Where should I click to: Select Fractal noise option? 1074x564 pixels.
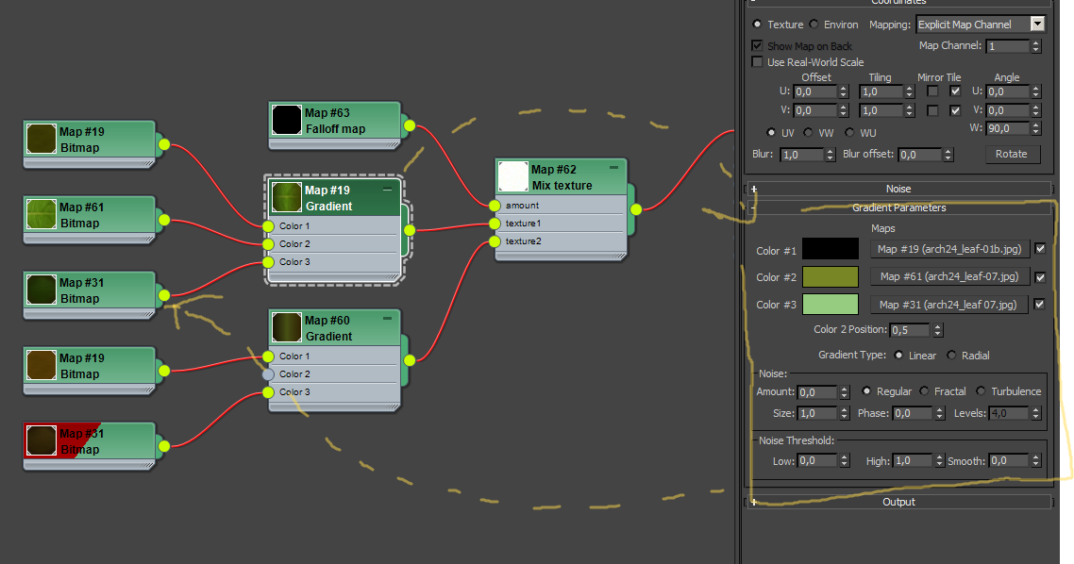pyautogui.click(x=924, y=390)
